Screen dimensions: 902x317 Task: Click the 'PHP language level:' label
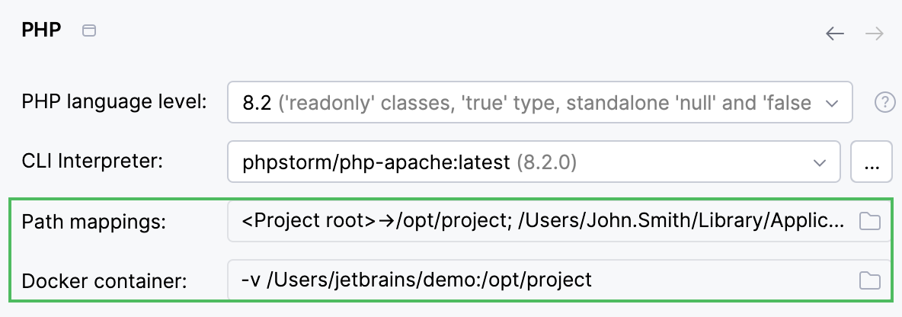point(114,102)
